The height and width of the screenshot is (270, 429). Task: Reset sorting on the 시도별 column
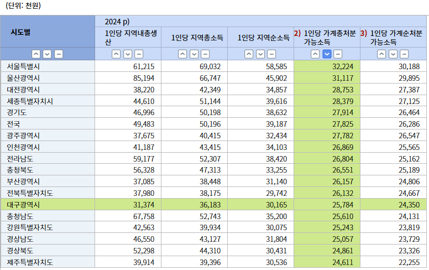pyautogui.click(x=58, y=54)
